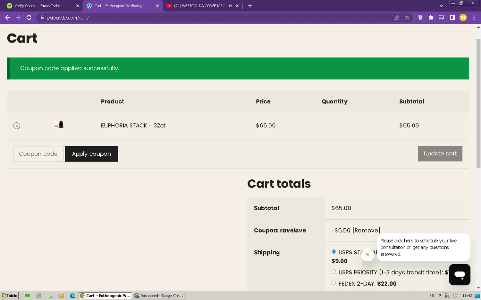Remove EUPHORIA STACK from the cart
The width and height of the screenshot is (481, 300).
coord(17,126)
